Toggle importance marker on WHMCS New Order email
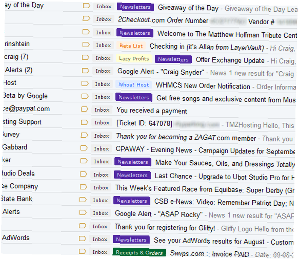The width and height of the screenshot is (299, 260). pos(85,83)
